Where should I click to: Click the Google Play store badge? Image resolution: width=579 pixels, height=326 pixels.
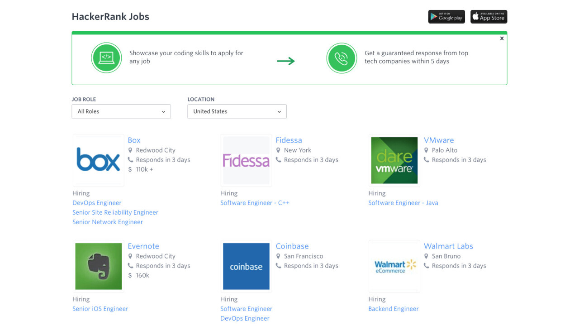(x=446, y=17)
